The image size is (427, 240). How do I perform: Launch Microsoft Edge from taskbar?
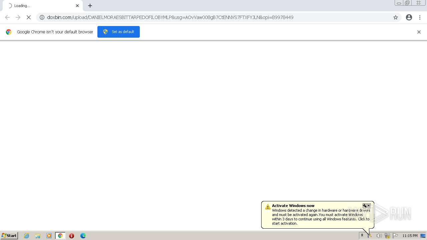(x=83, y=236)
